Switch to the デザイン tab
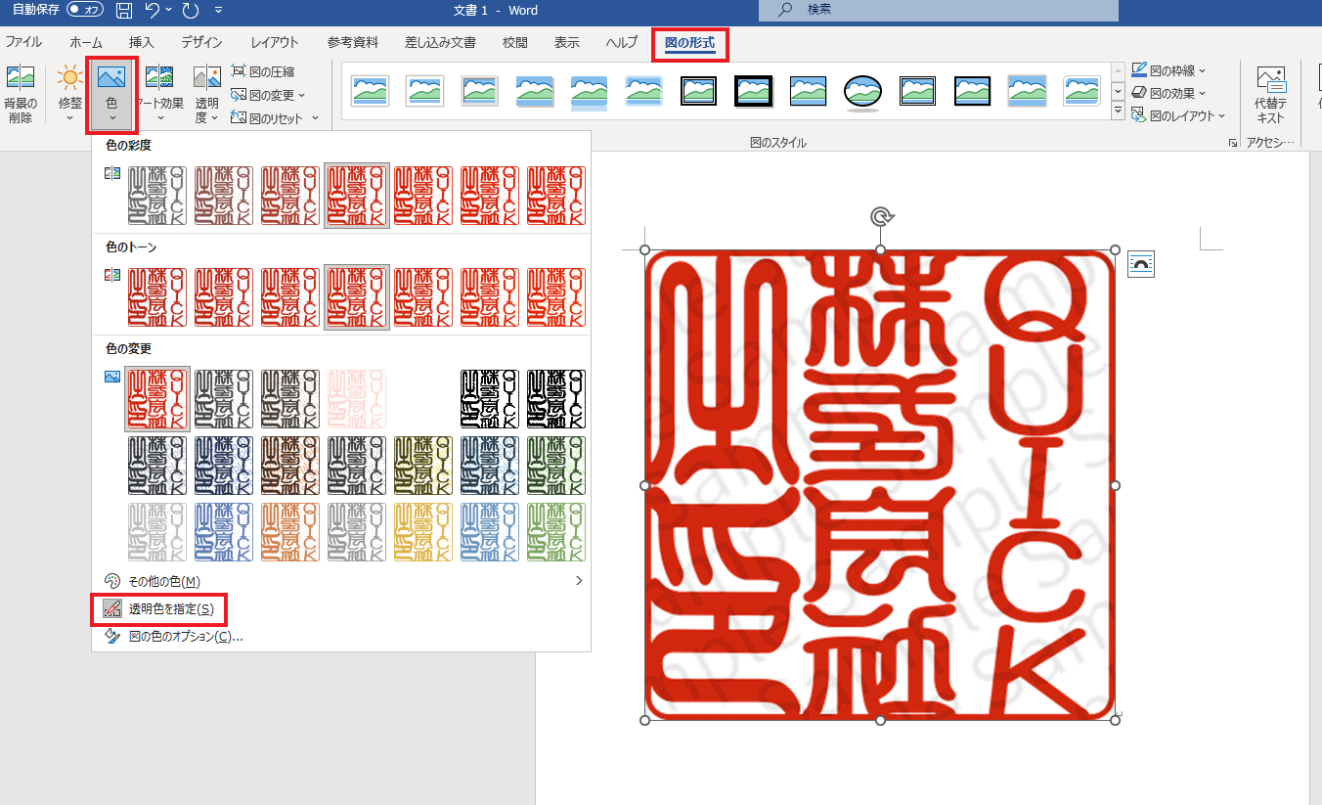The height and width of the screenshot is (805, 1322). [x=201, y=42]
